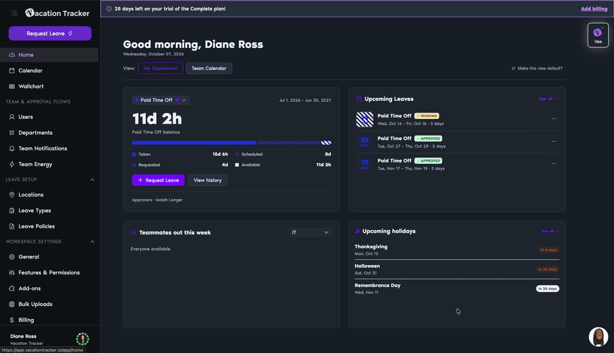Open options menu for pending Oct 14 leave
This screenshot has height=353, width=614.
point(554,118)
